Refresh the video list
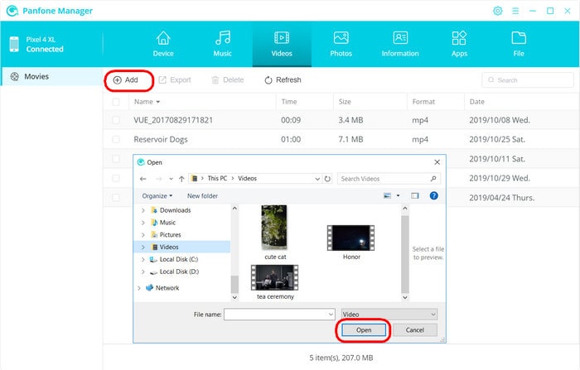This screenshot has width=580, height=370. (x=283, y=79)
